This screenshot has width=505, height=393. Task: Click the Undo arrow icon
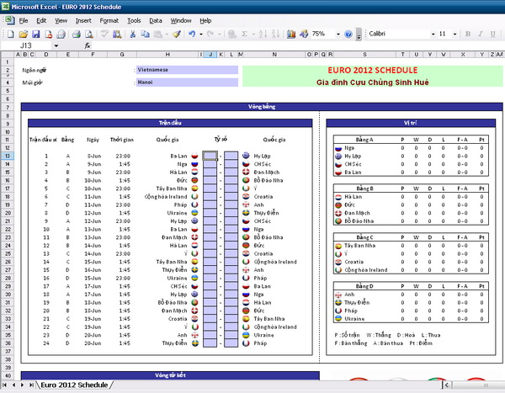192,34
